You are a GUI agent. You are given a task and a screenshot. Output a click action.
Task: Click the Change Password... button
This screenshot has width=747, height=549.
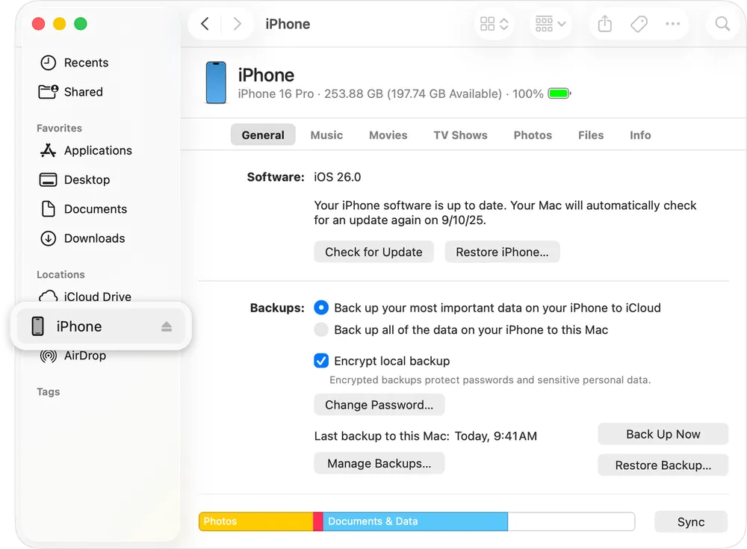379,405
